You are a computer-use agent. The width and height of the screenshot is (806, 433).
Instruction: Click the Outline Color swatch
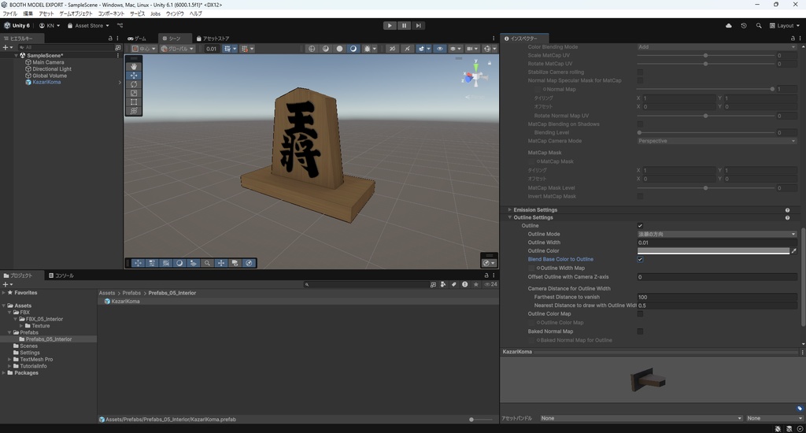[713, 251]
